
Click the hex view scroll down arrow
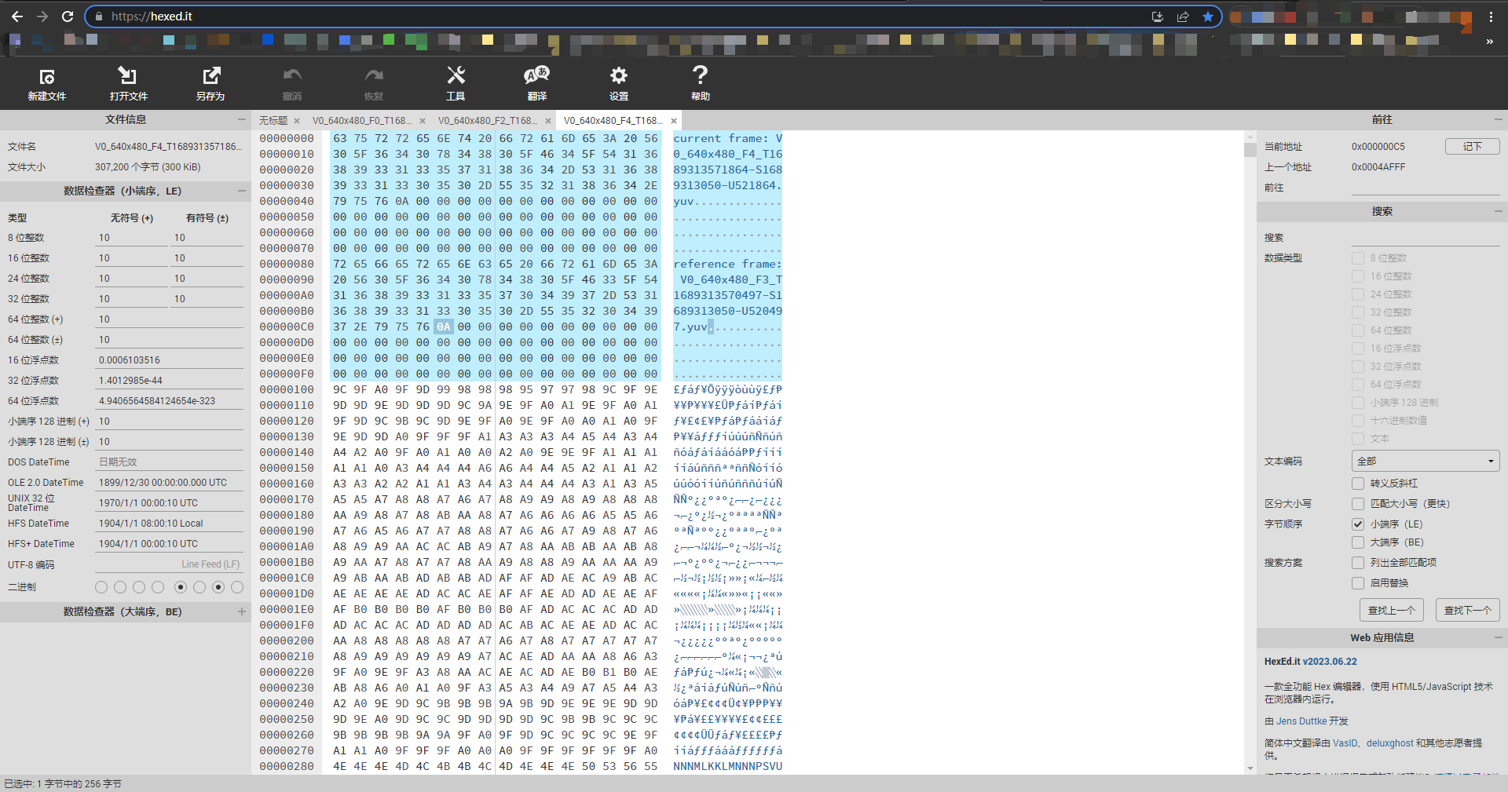click(1250, 768)
